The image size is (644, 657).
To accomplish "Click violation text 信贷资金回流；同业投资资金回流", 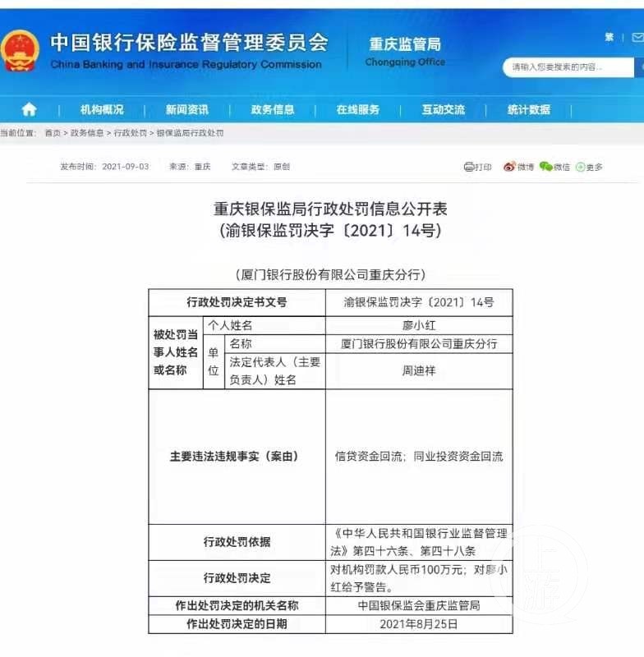I will click(x=419, y=457).
